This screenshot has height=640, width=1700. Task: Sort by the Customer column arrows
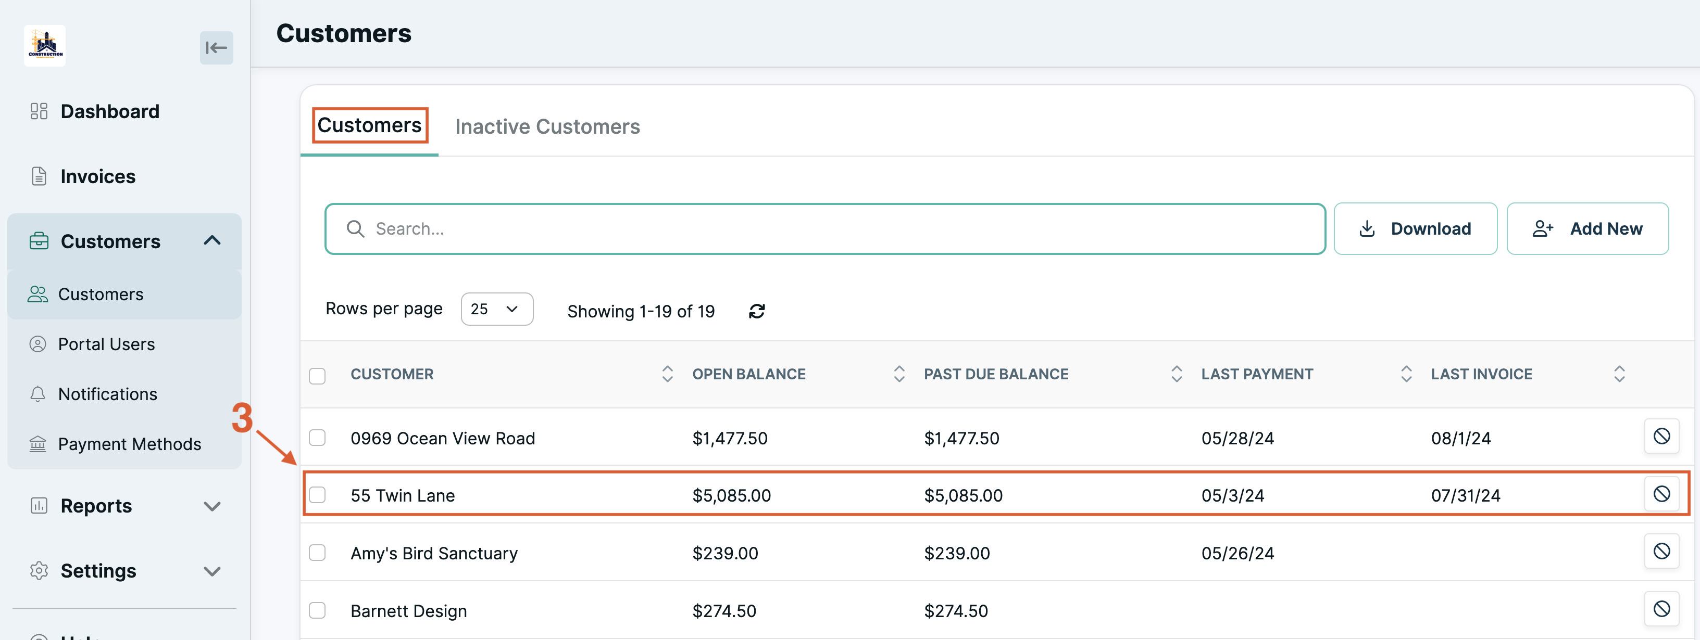pos(667,374)
